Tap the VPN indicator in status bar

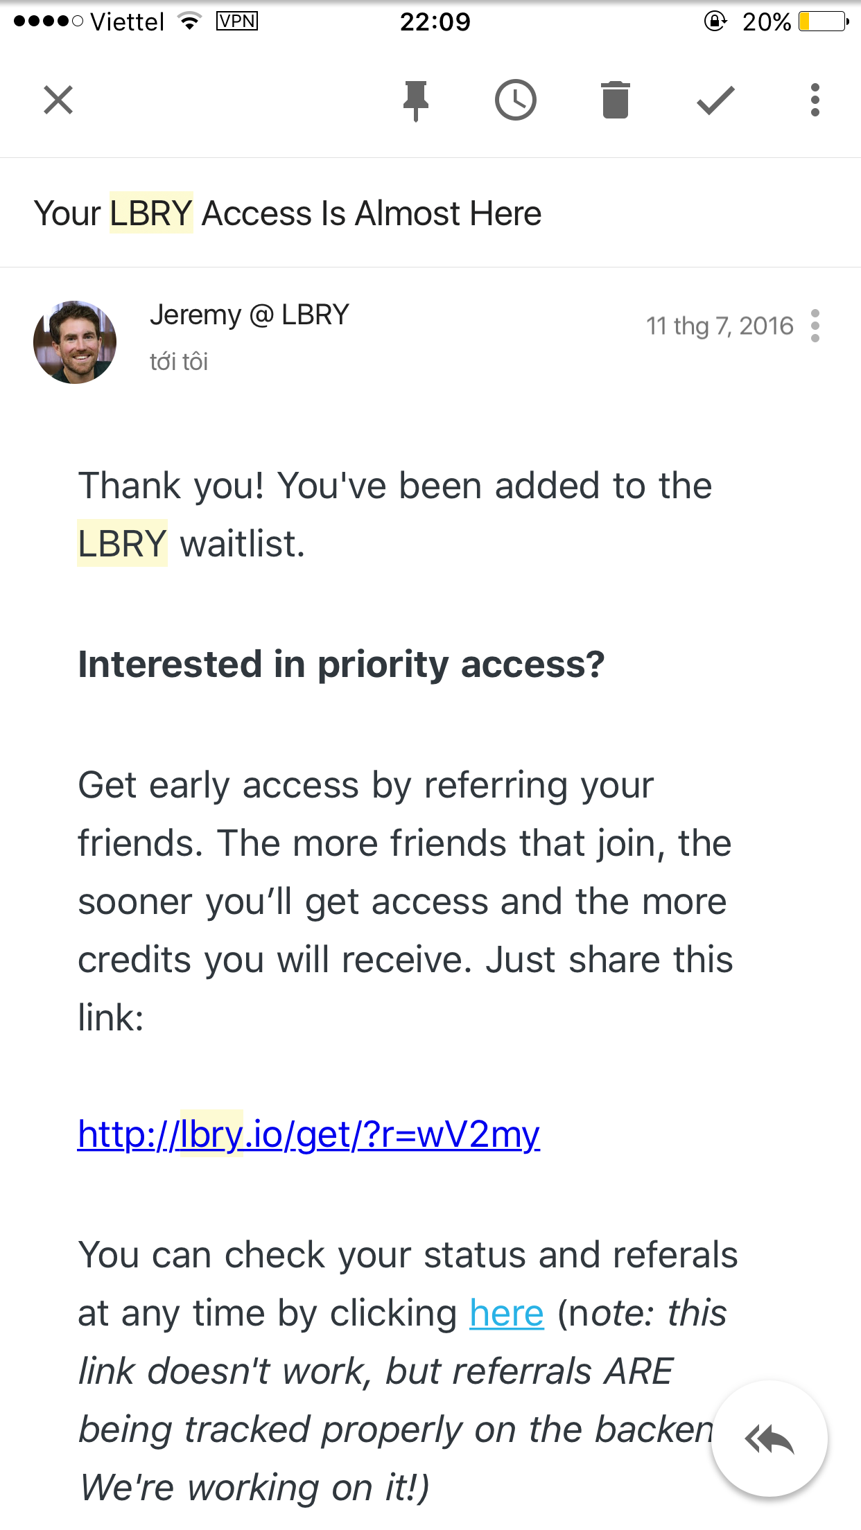[237, 21]
